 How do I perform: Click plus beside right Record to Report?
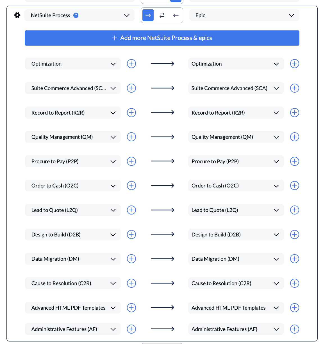294,113
